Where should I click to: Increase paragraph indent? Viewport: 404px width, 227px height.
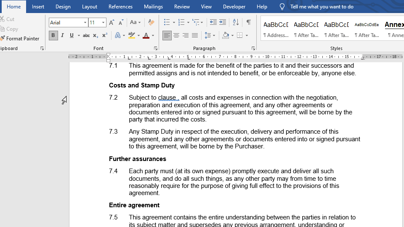click(x=223, y=22)
